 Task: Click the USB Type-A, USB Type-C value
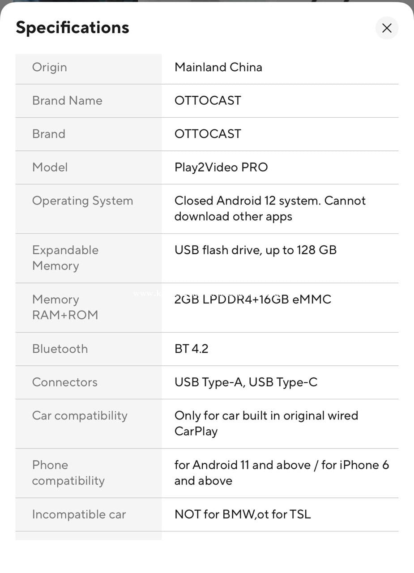click(246, 382)
